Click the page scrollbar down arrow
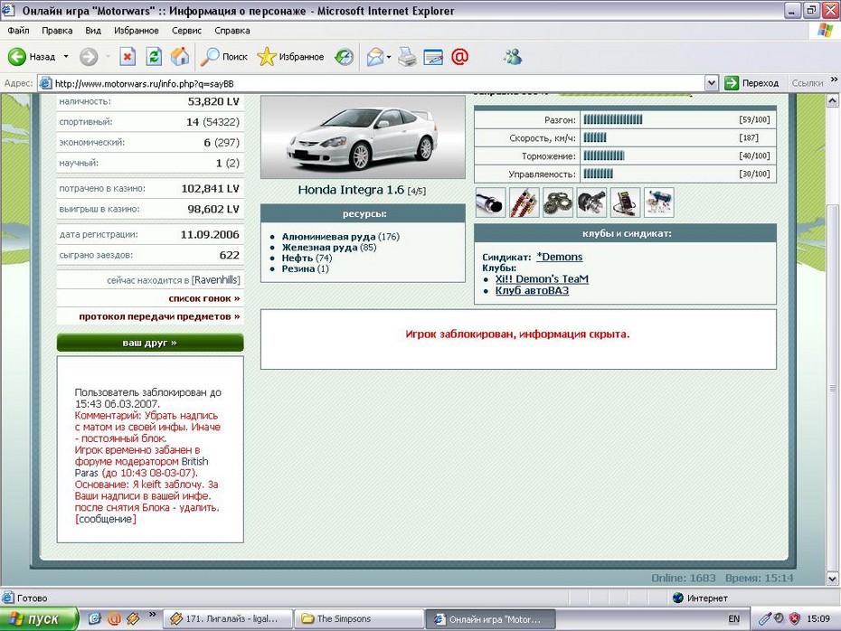 tap(833, 578)
